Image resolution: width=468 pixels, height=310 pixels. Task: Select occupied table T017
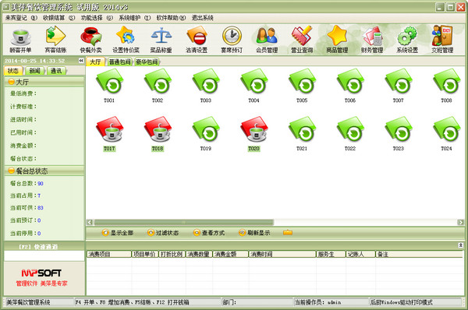109,134
